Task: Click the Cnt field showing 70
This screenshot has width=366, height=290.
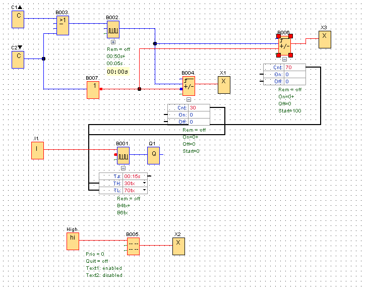Action: (294, 67)
